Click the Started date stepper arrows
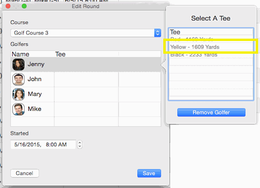Screen dimensions: 260x188 click(80, 145)
